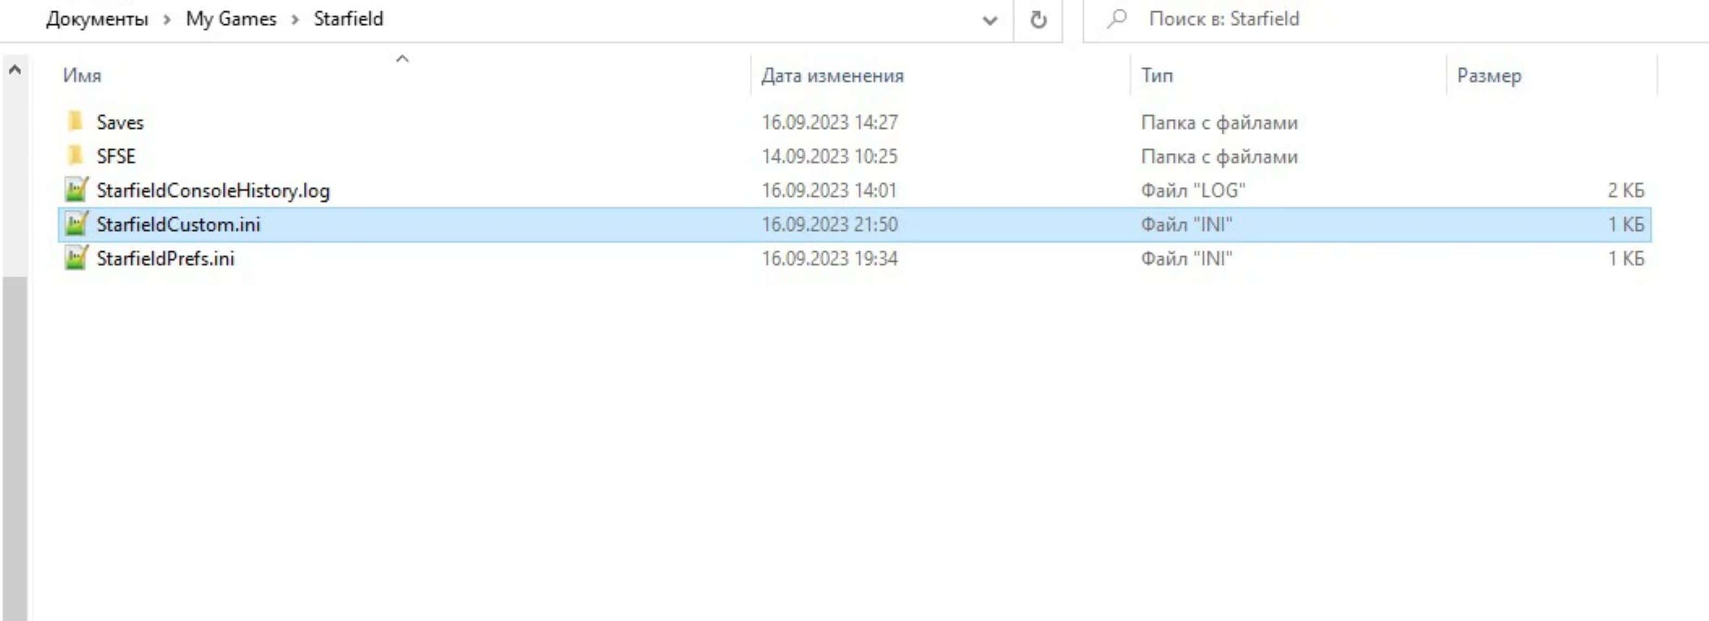Image resolution: width=1709 pixels, height=621 pixels.
Task: Sort files by Дата изменения column
Action: pyautogui.click(x=832, y=76)
